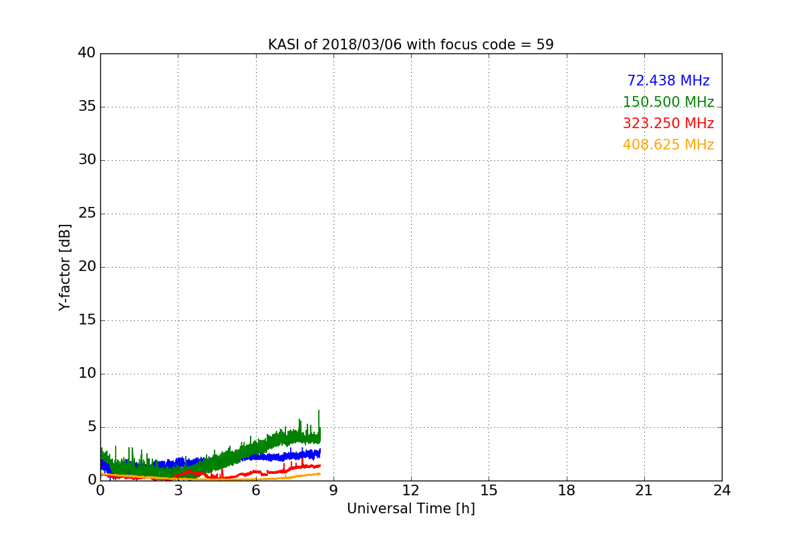Click the x-axis tick label 12
Screen dimensions: 802x534
click(x=411, y=491)
